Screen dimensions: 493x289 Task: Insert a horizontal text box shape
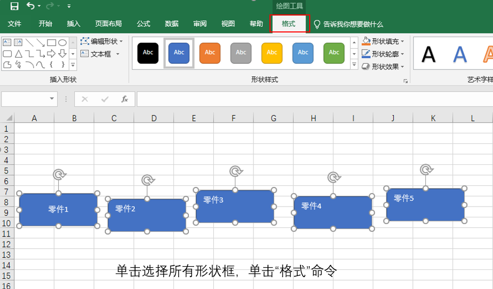7,42
